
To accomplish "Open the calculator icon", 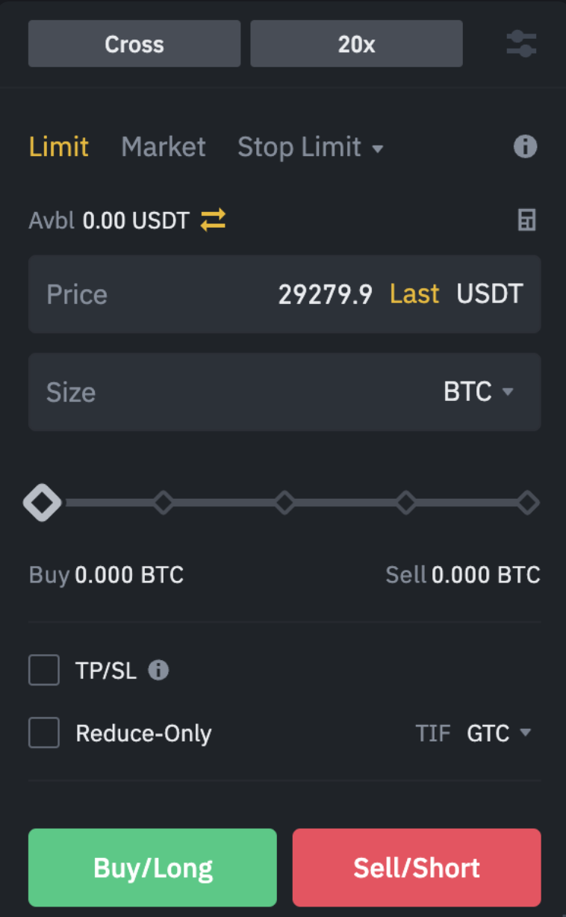I will (527, 220).
